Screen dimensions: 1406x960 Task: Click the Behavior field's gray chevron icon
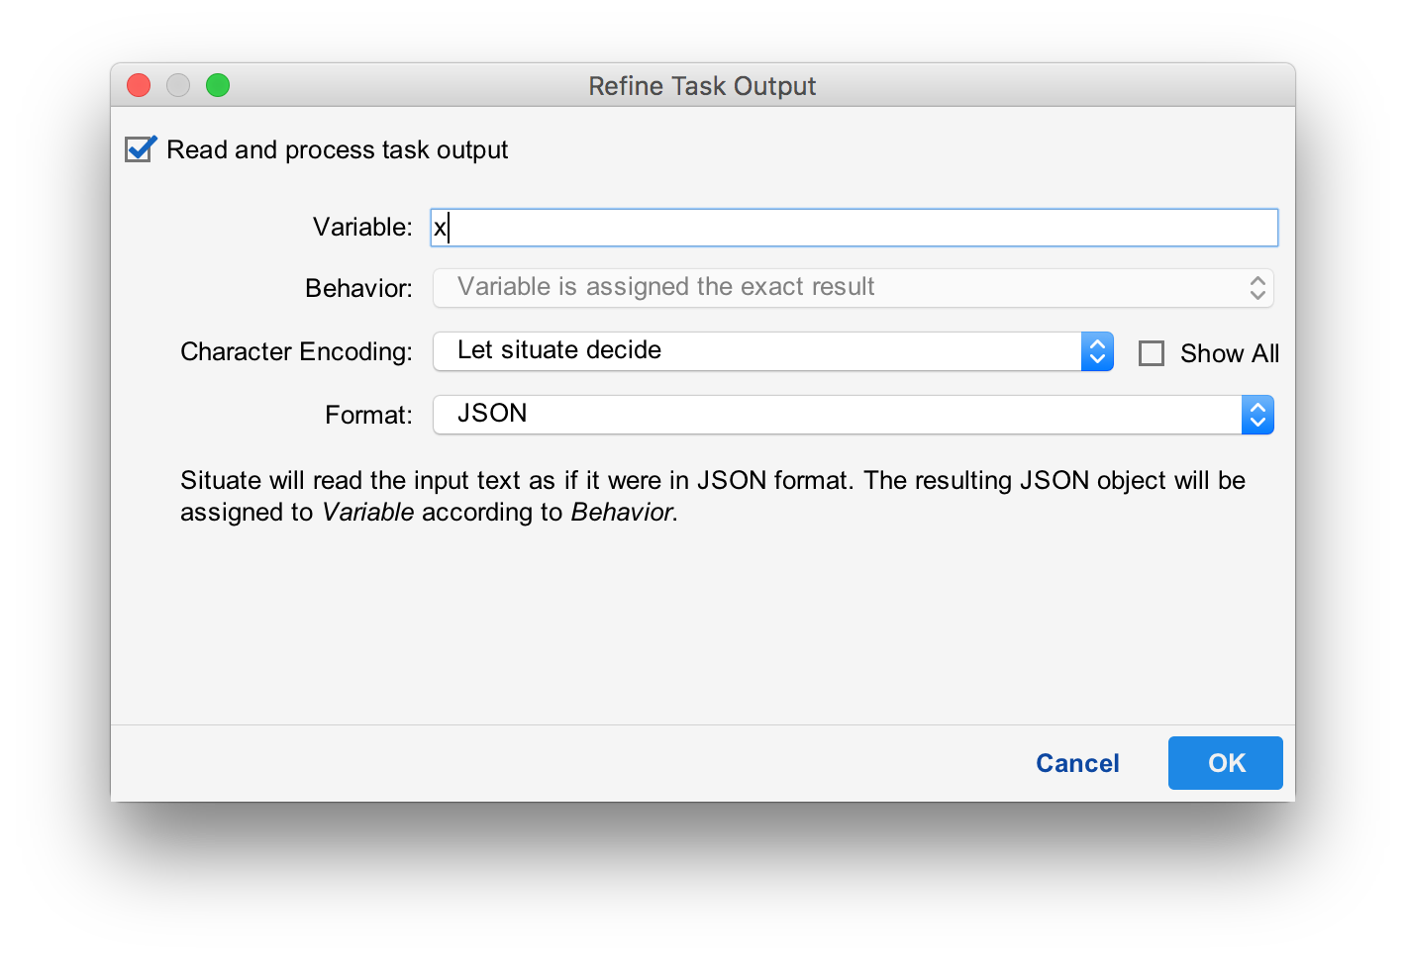click(x=1256, y=287)
